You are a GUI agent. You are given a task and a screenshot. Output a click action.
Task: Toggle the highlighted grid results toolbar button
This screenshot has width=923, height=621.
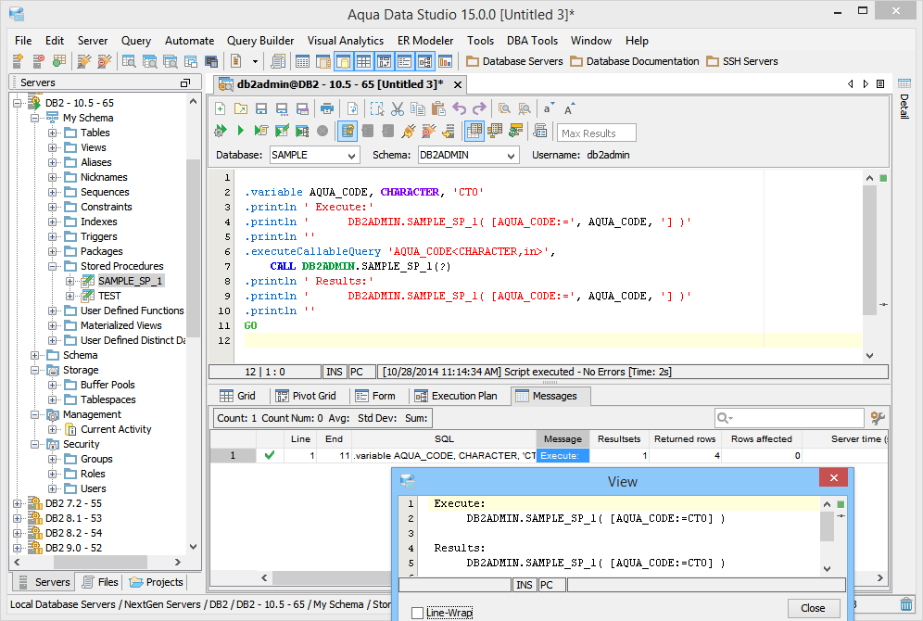474,132
